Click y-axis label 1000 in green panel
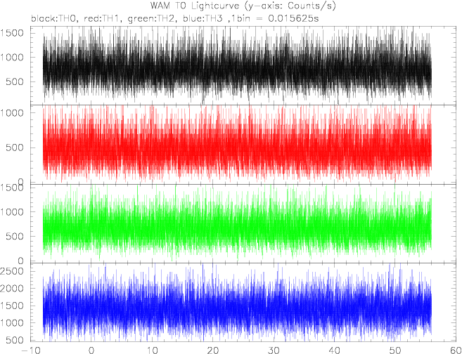This screenshot has width=462, height=354. point(12,212)
